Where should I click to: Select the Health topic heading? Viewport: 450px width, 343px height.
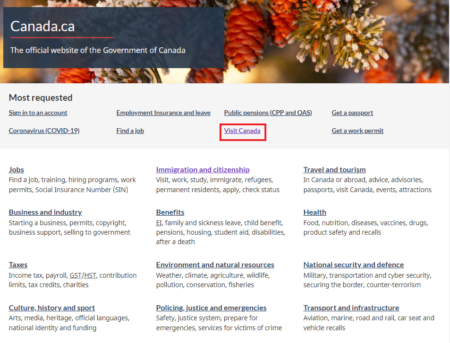tap(314, 212)
